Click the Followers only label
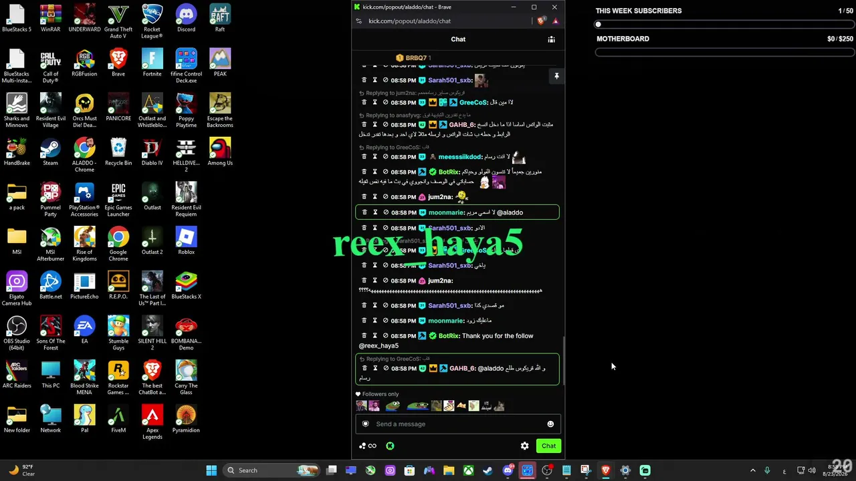Image resolution: width=856 pixels, height=481 pixels. click(x=380, y=394)
